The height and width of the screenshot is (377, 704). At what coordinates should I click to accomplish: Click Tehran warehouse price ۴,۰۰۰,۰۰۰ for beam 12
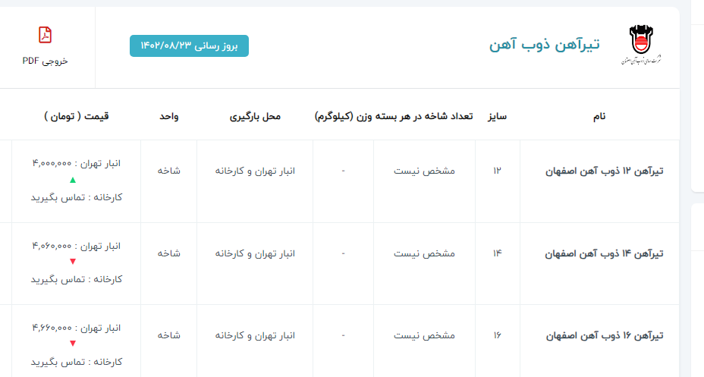(x=76, y=164)
